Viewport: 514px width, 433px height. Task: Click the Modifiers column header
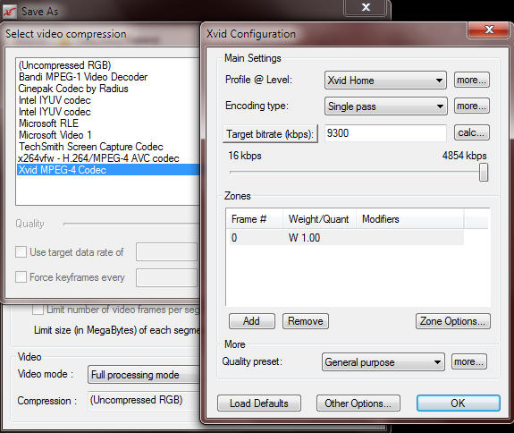click(409, 219)
